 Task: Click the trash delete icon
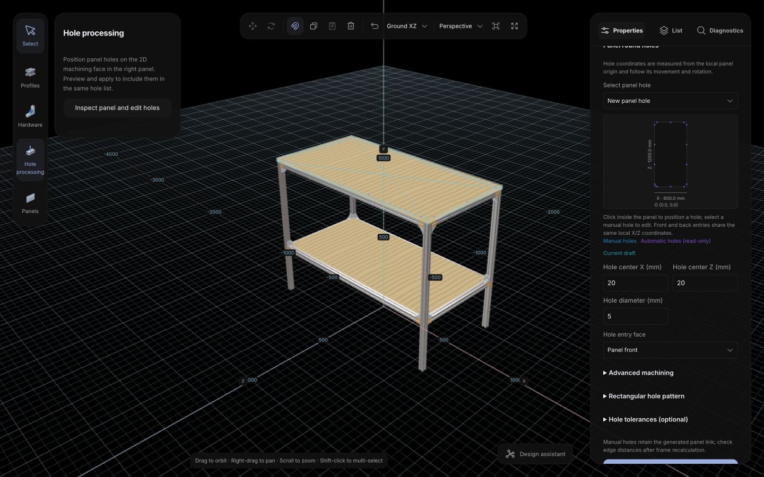pos(351,26)
